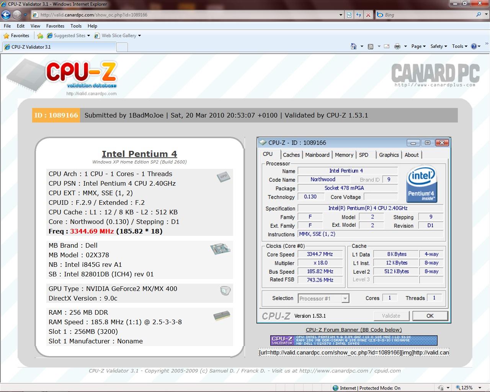Open the recent pages dropdown arrow
This screenshot has width=490, height=392.
[x=26, y=15]
